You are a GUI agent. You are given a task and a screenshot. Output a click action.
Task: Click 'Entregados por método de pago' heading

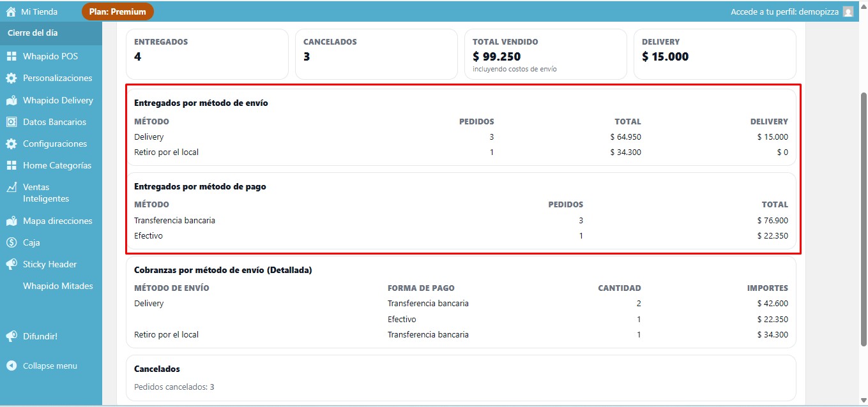click(x=200, y=186)
